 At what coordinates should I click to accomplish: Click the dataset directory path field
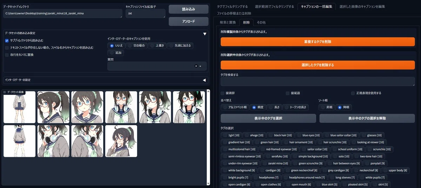(63, 13)
